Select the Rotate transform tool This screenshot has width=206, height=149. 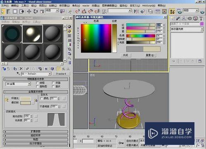point(36,12)
